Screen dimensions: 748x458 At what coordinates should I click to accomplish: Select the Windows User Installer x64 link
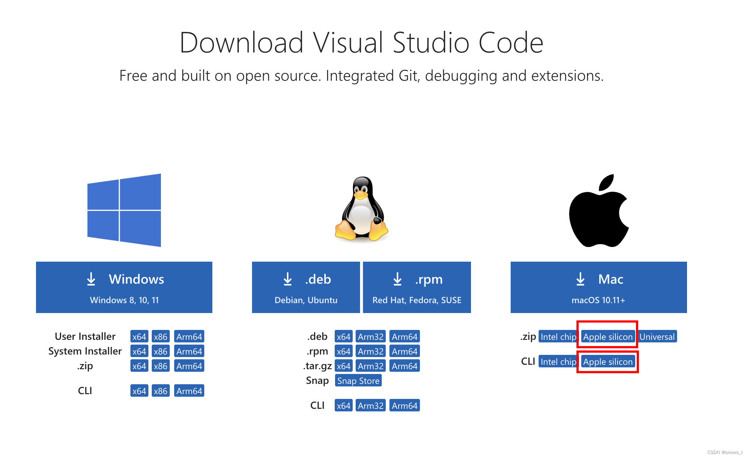coord(139,337)
